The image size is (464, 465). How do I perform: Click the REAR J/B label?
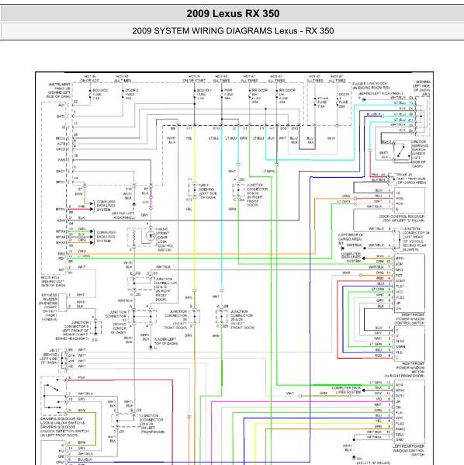411,179
